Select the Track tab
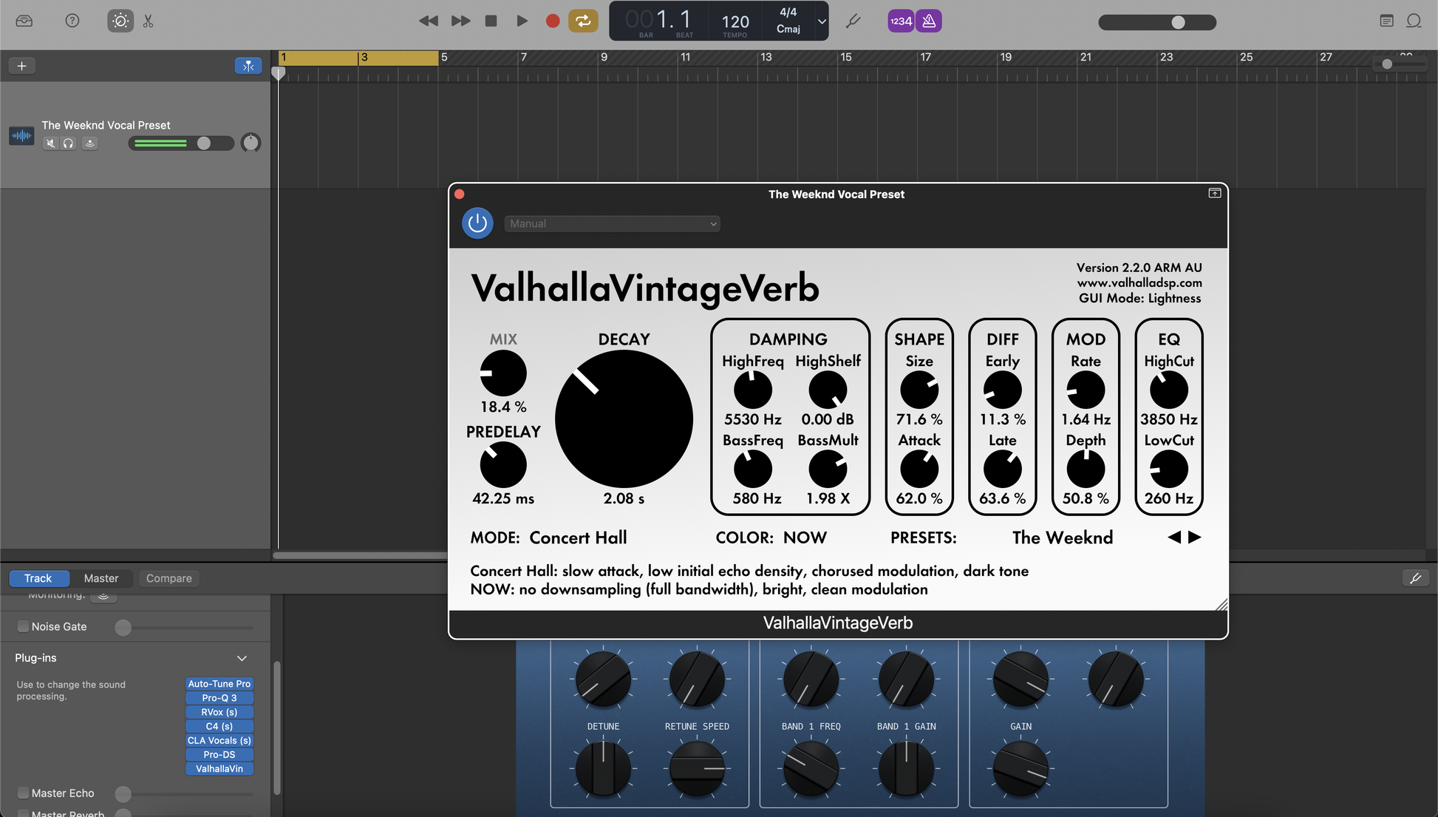The height and width of the screenshot is (817, 1438). [x=38, y=578]
